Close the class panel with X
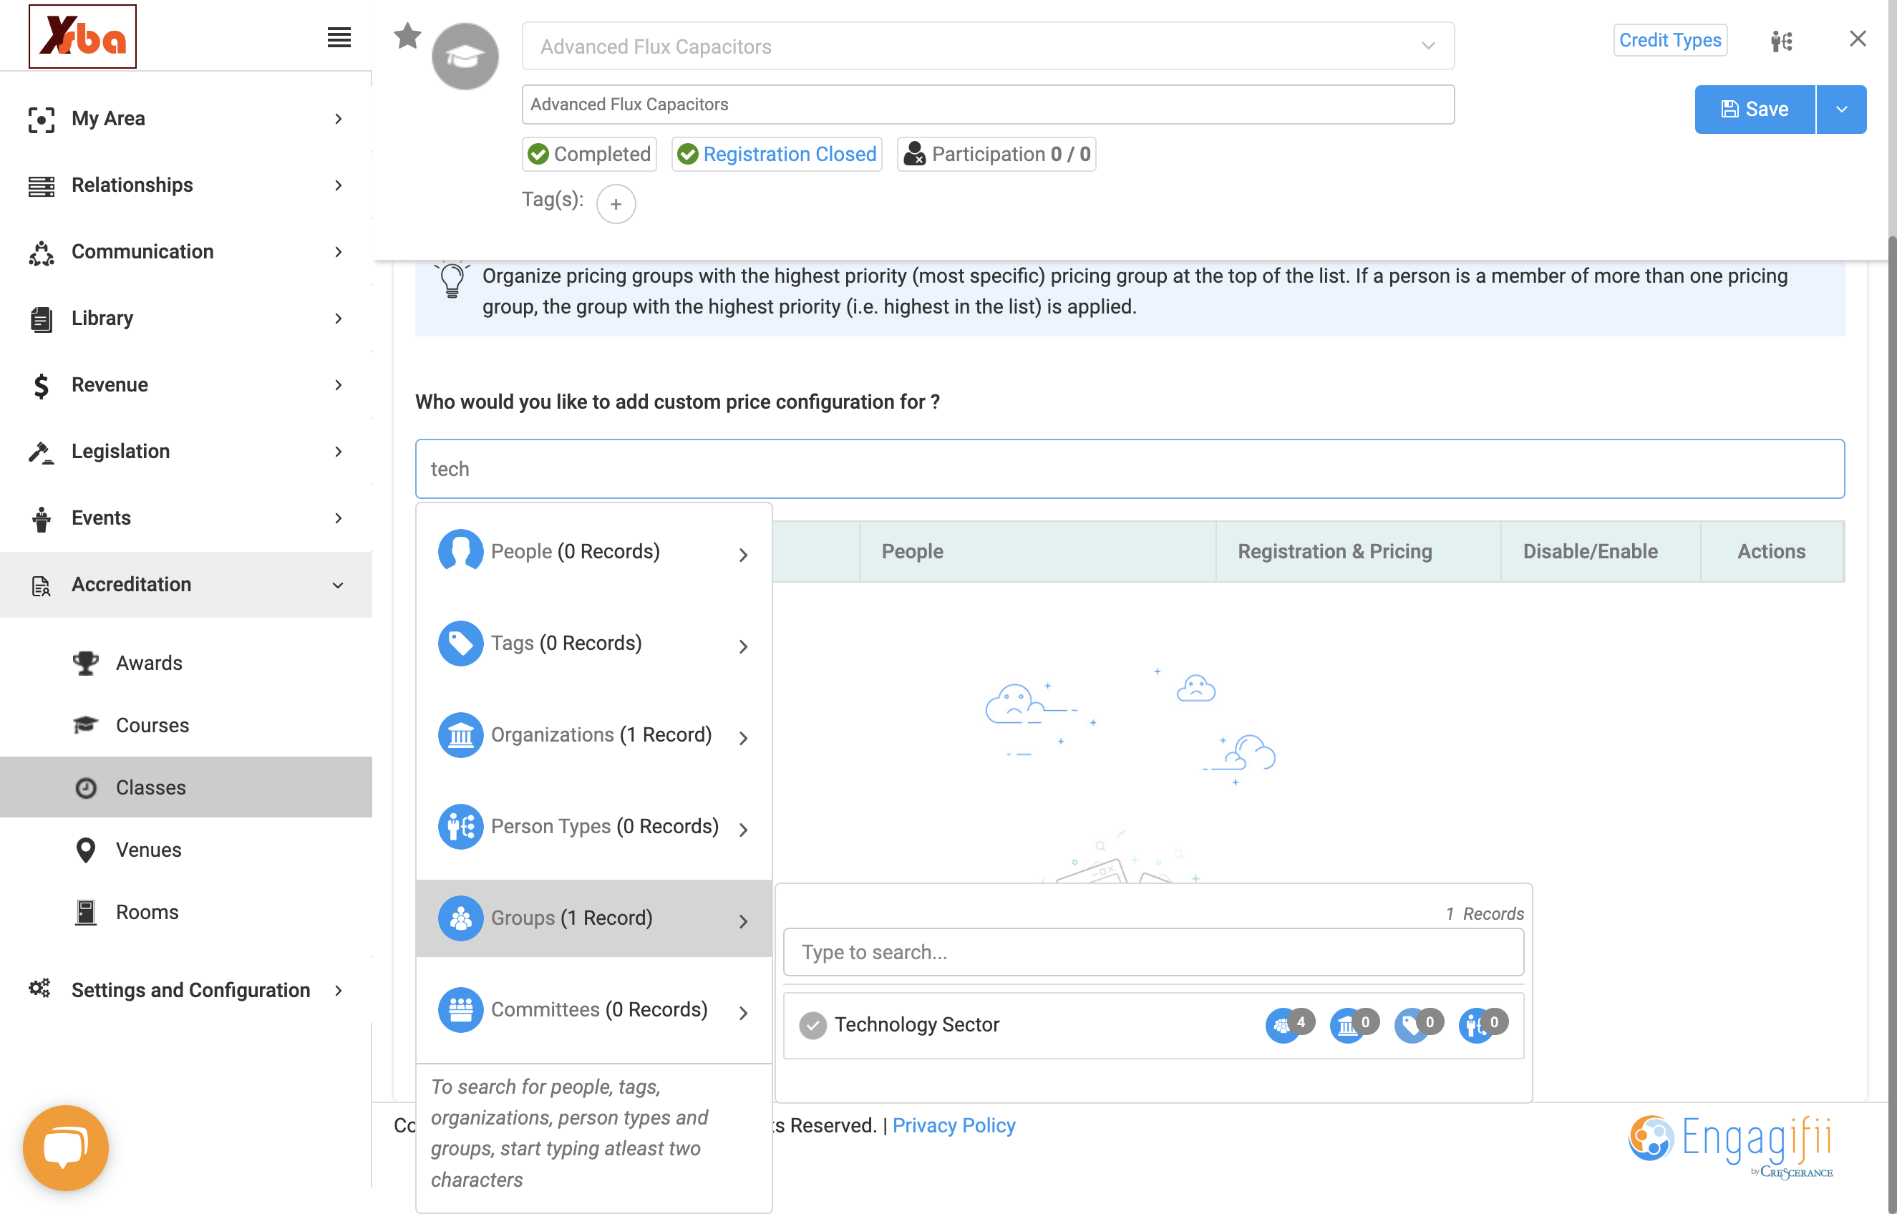Screen dimensions: 1897x1214 click(1857, 39)
